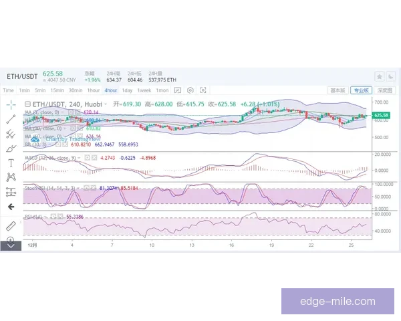Switch to 专业版 professional view
Viewport: 401px width, 321px height.
361,90
